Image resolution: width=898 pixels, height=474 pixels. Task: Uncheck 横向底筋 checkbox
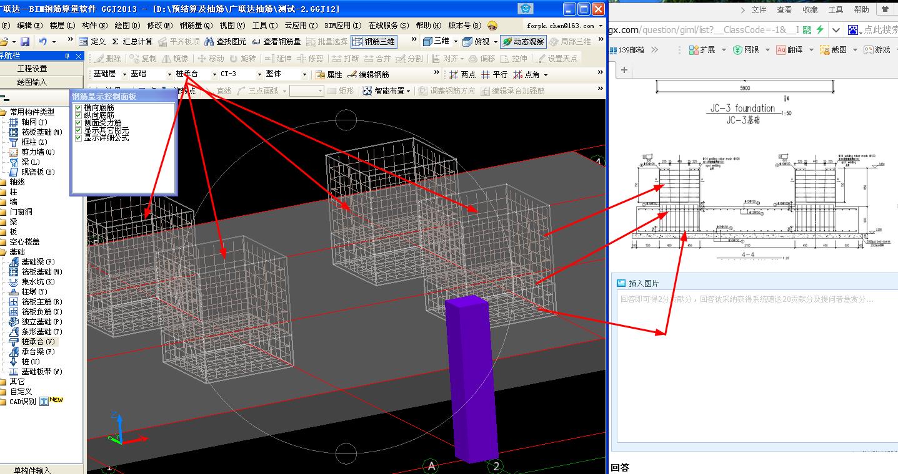pyautogui.click(x=79, y=108)
